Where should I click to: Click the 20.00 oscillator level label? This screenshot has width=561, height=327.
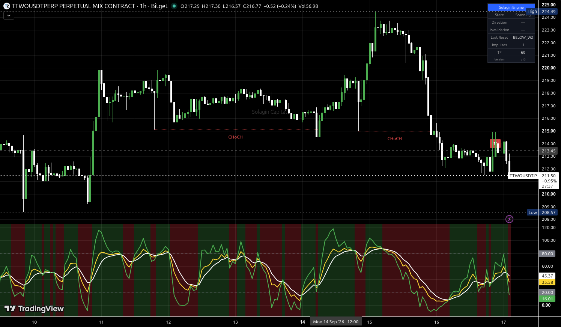pyautogui.click(x=547, y=292)
